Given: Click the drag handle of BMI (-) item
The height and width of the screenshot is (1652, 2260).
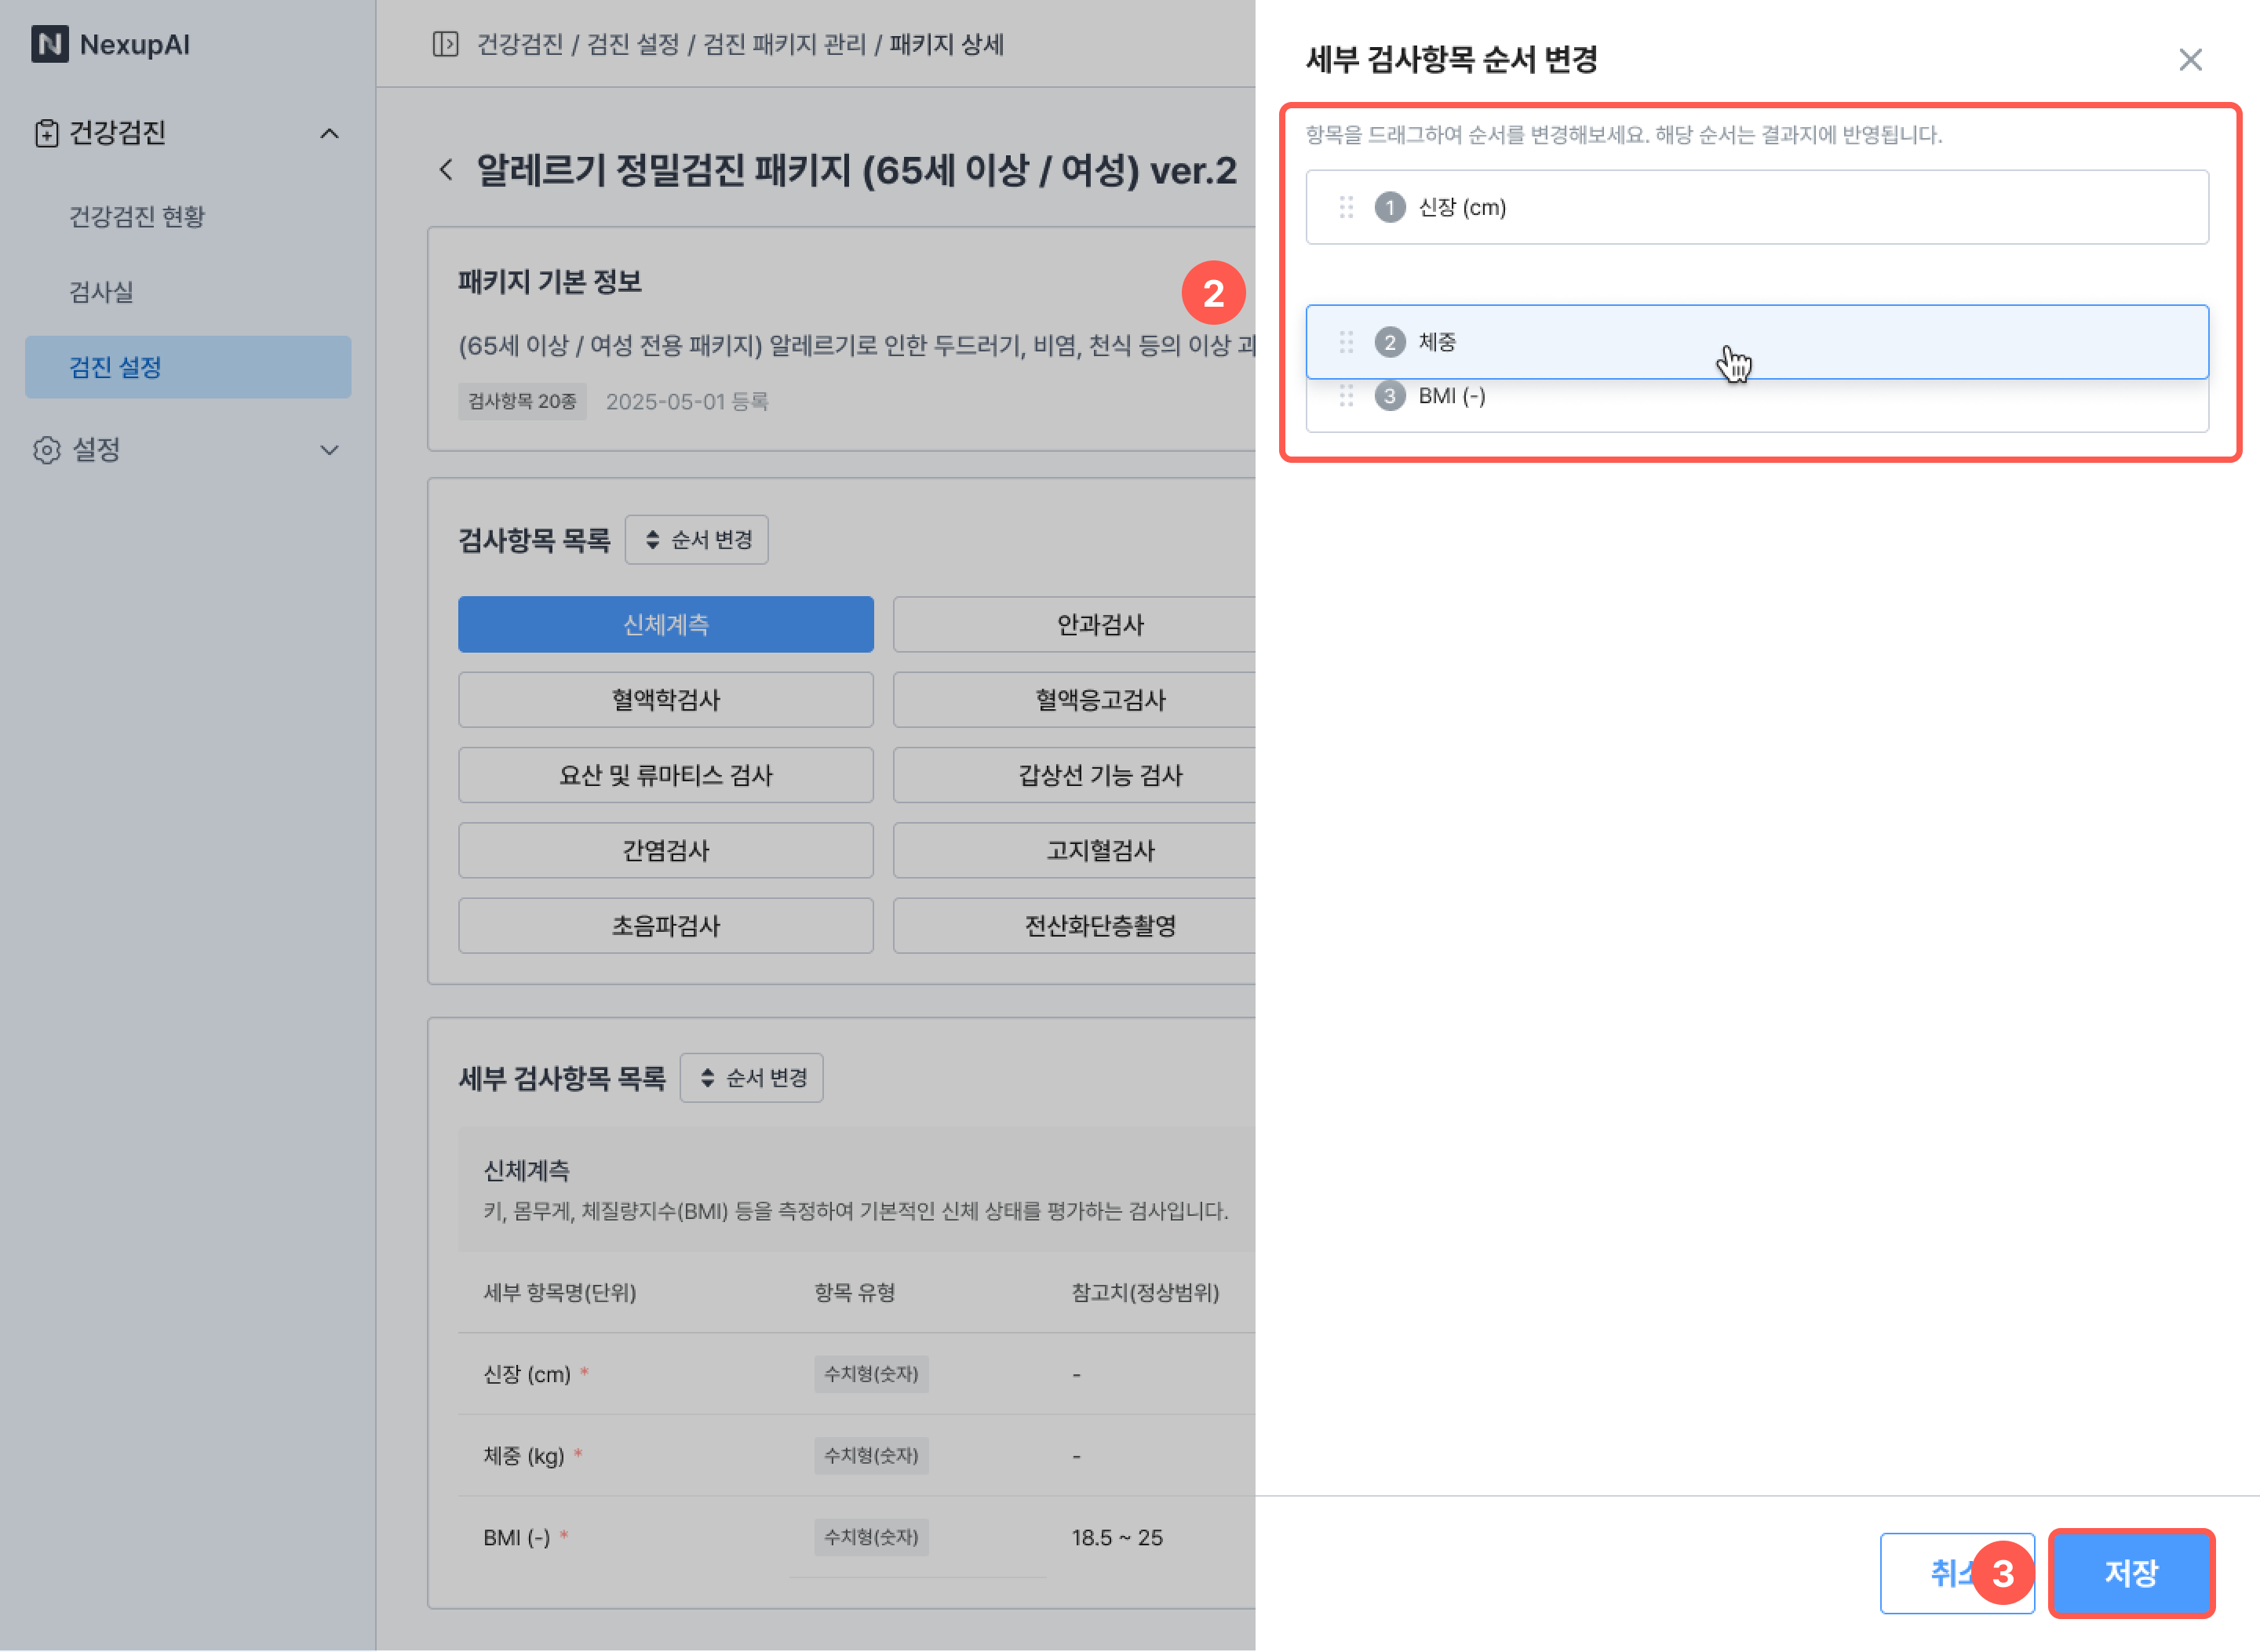Looking at the screenshot, I should 1346,396.
